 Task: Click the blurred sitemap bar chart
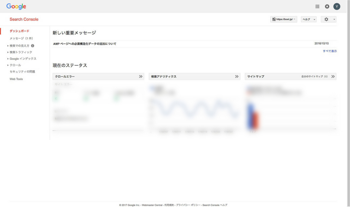291,109
